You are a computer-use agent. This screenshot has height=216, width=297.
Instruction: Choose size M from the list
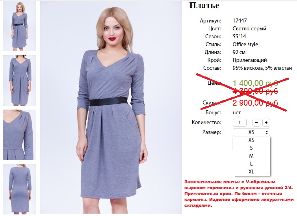(251, 156)
